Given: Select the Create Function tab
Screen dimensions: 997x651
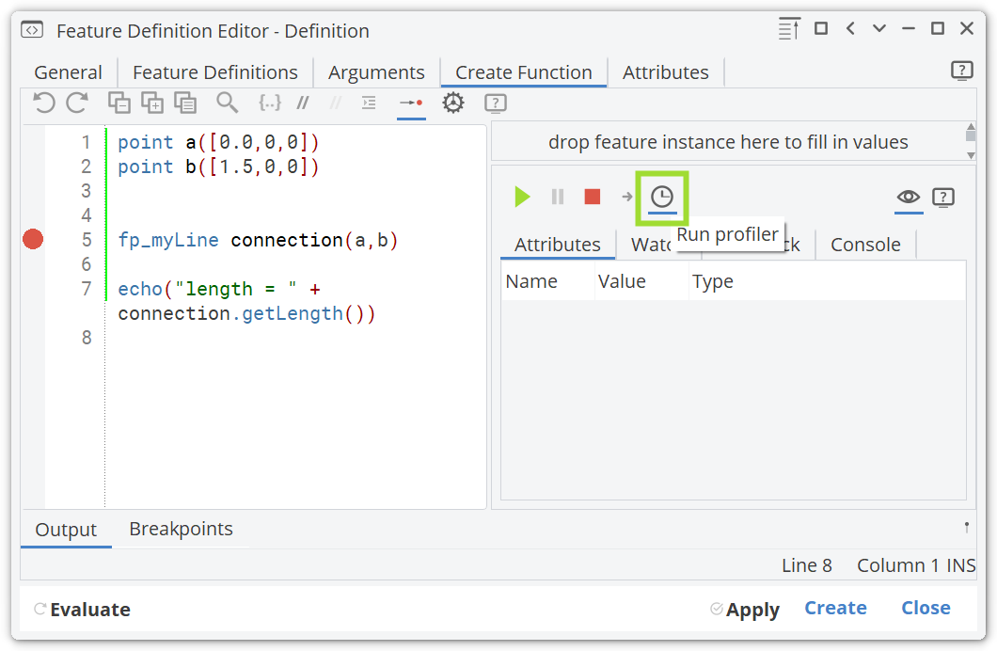Looking at the screenshot, I should click(524, 72).
